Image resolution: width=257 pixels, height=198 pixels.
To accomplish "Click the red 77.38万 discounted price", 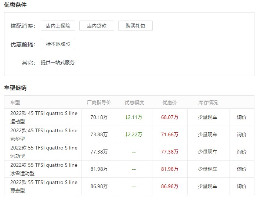I will [170, 152].
